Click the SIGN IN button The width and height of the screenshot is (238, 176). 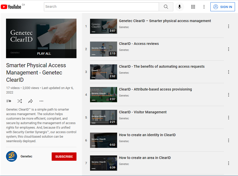coord(222,7)
